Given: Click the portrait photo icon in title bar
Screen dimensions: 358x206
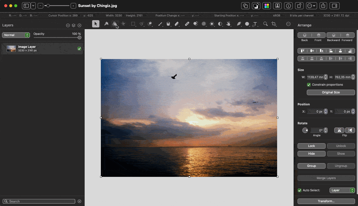Looking at the screenshot, I should (x=277, y=6).
